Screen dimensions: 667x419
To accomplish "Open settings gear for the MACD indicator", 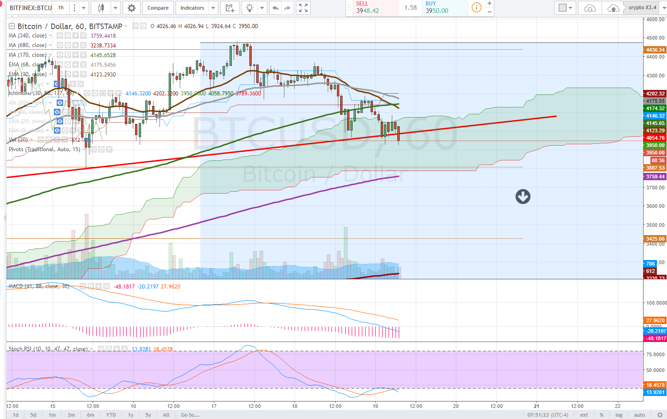I will click(91, 286).
